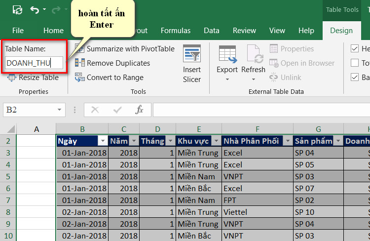370x241 pixels.
Task: Open the Tháng column filter dropdown
Action: 170,141
